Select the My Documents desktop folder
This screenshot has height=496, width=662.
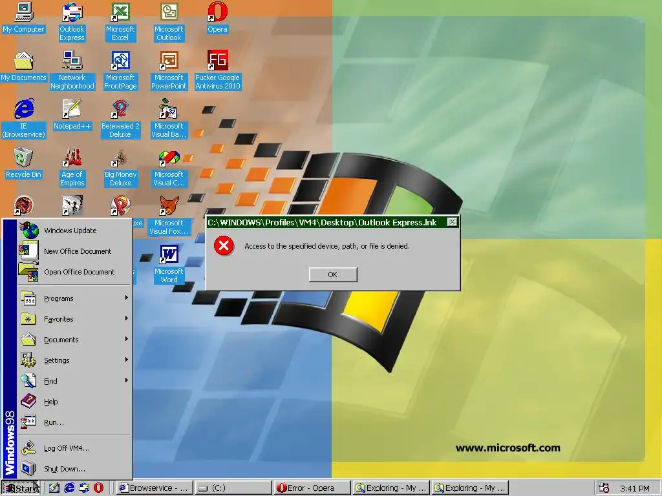[24, 67]
